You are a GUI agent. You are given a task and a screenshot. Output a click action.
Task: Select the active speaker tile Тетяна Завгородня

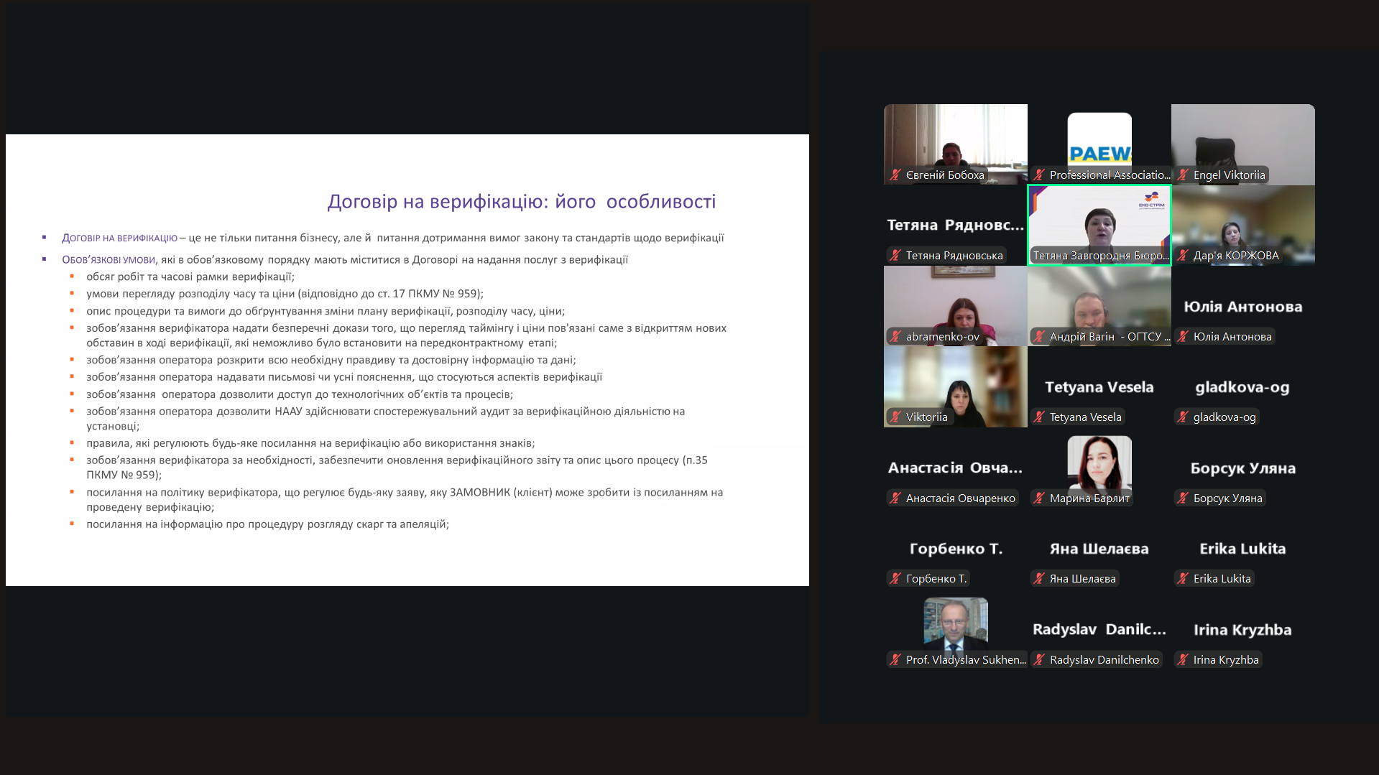[1099, 225]
